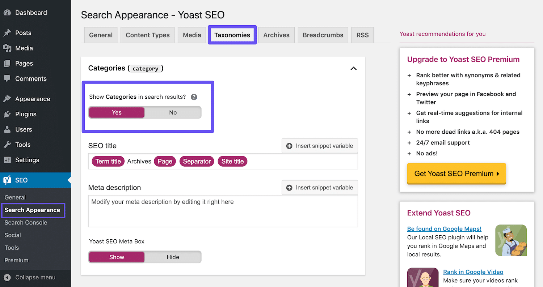
Task: Click inside the Meta description field
Action: click(x=223, y=211)
